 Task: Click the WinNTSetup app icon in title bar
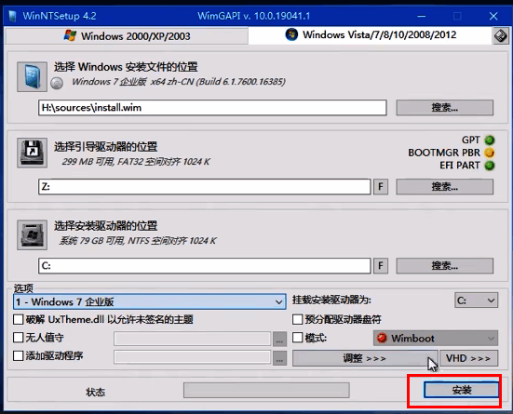tap(12, 16)
